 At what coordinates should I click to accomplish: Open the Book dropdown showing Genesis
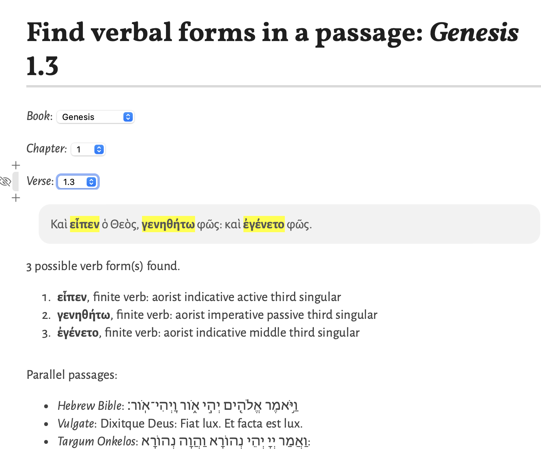pyautogui.click(x=95, y=117)
